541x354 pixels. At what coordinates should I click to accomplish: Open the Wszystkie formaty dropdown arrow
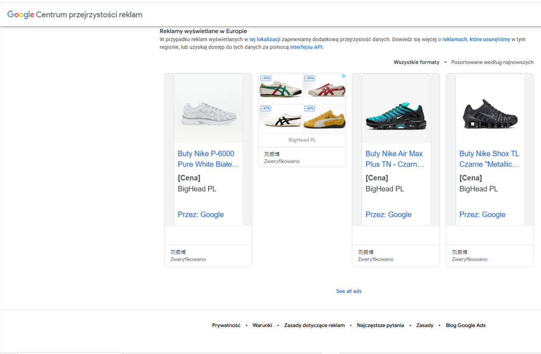[445, 62]
